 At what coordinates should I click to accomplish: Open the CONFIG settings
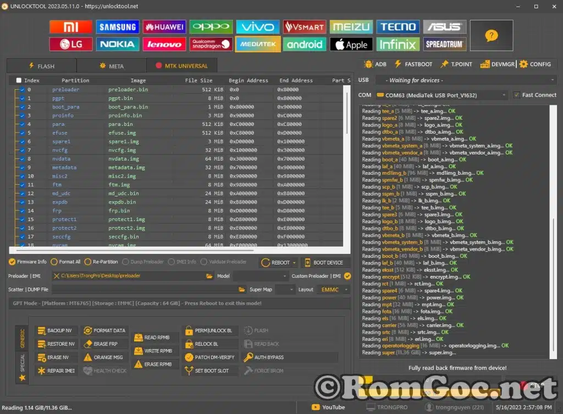[536, 64]
